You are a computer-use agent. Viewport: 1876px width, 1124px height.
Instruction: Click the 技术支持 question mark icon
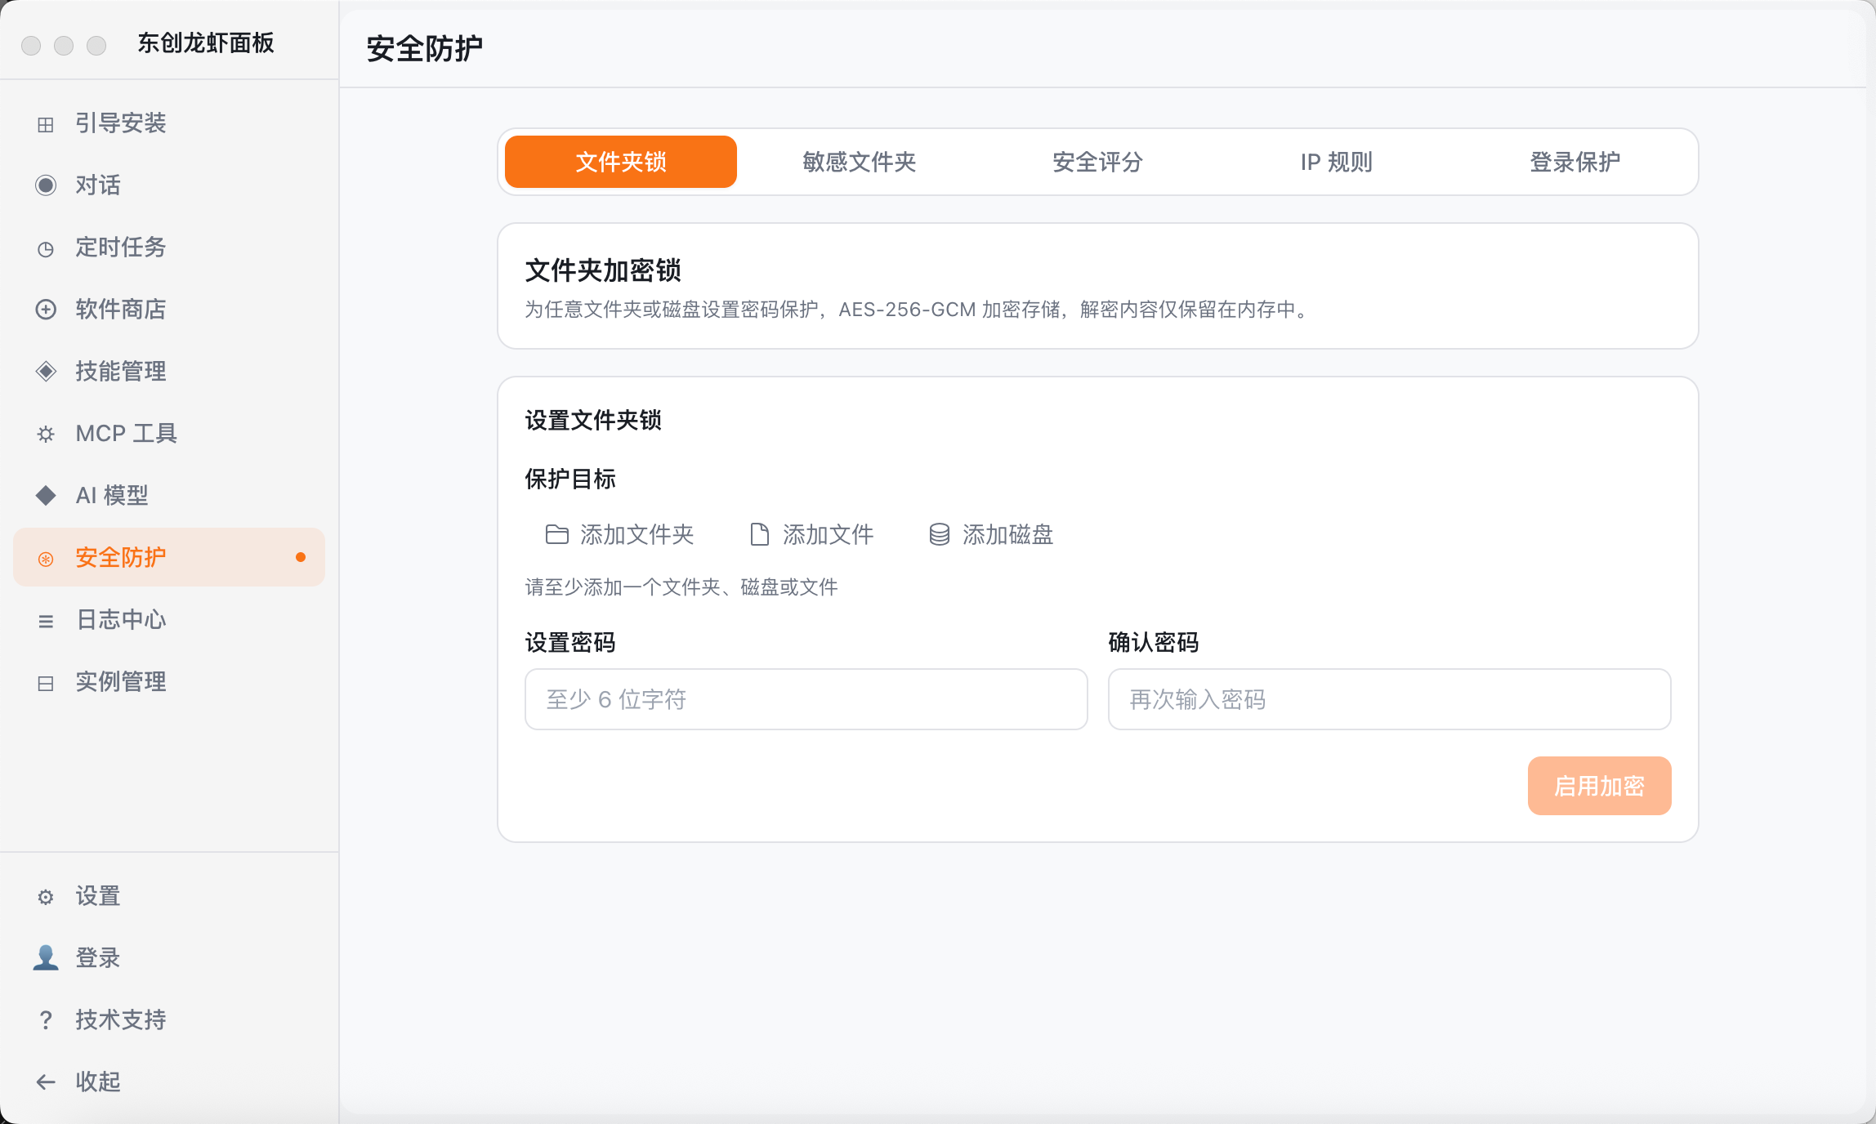point(46,1019)
